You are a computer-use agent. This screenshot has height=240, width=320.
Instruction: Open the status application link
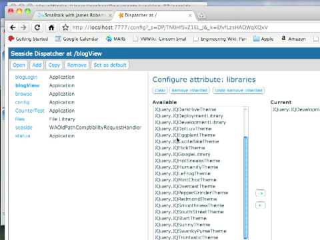tap(23, 136)
